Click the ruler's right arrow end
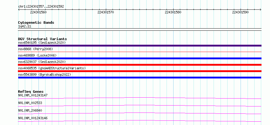Image resolution: width=270 pixels, height=125 pixels. pyautogui.click(x=261, y=10)
